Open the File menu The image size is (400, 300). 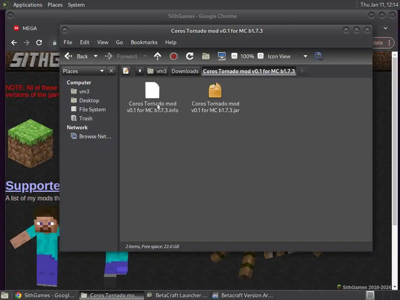pyautogui.click(x=68, y=42)
